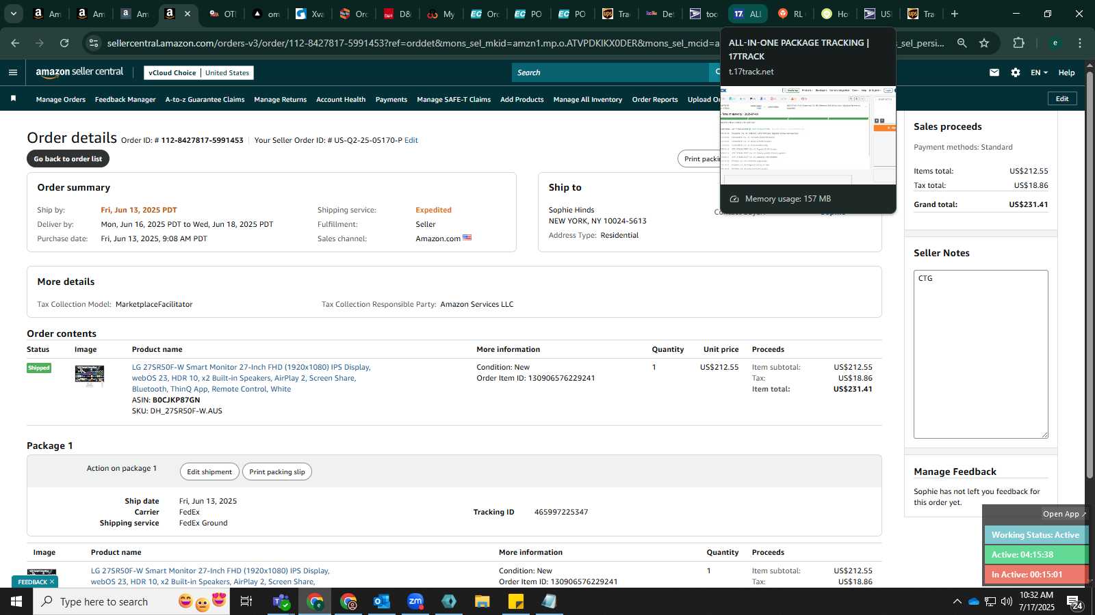
Task: Click the page vertical scrollbar
Action: 1090,273
